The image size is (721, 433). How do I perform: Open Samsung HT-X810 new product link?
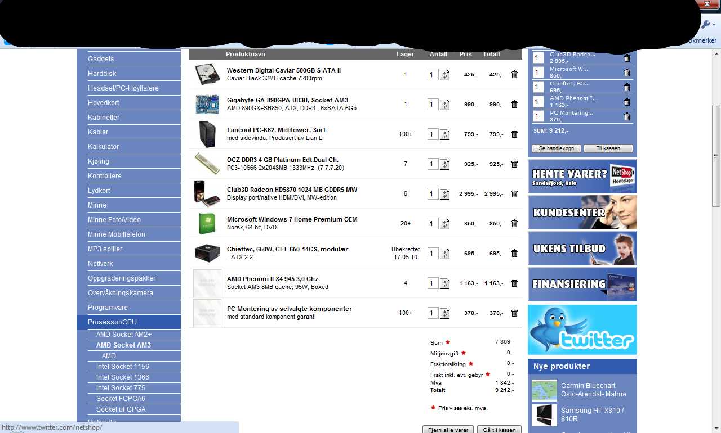point(592,415)
